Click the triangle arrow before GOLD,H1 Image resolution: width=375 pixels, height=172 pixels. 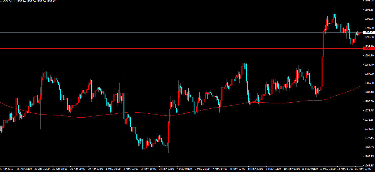1,1
